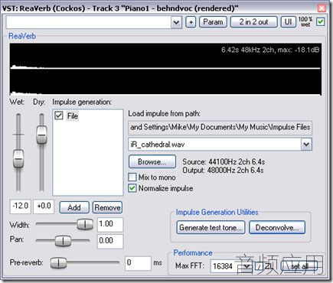
Task: Click the Remove button
Action: coord(107,207)
